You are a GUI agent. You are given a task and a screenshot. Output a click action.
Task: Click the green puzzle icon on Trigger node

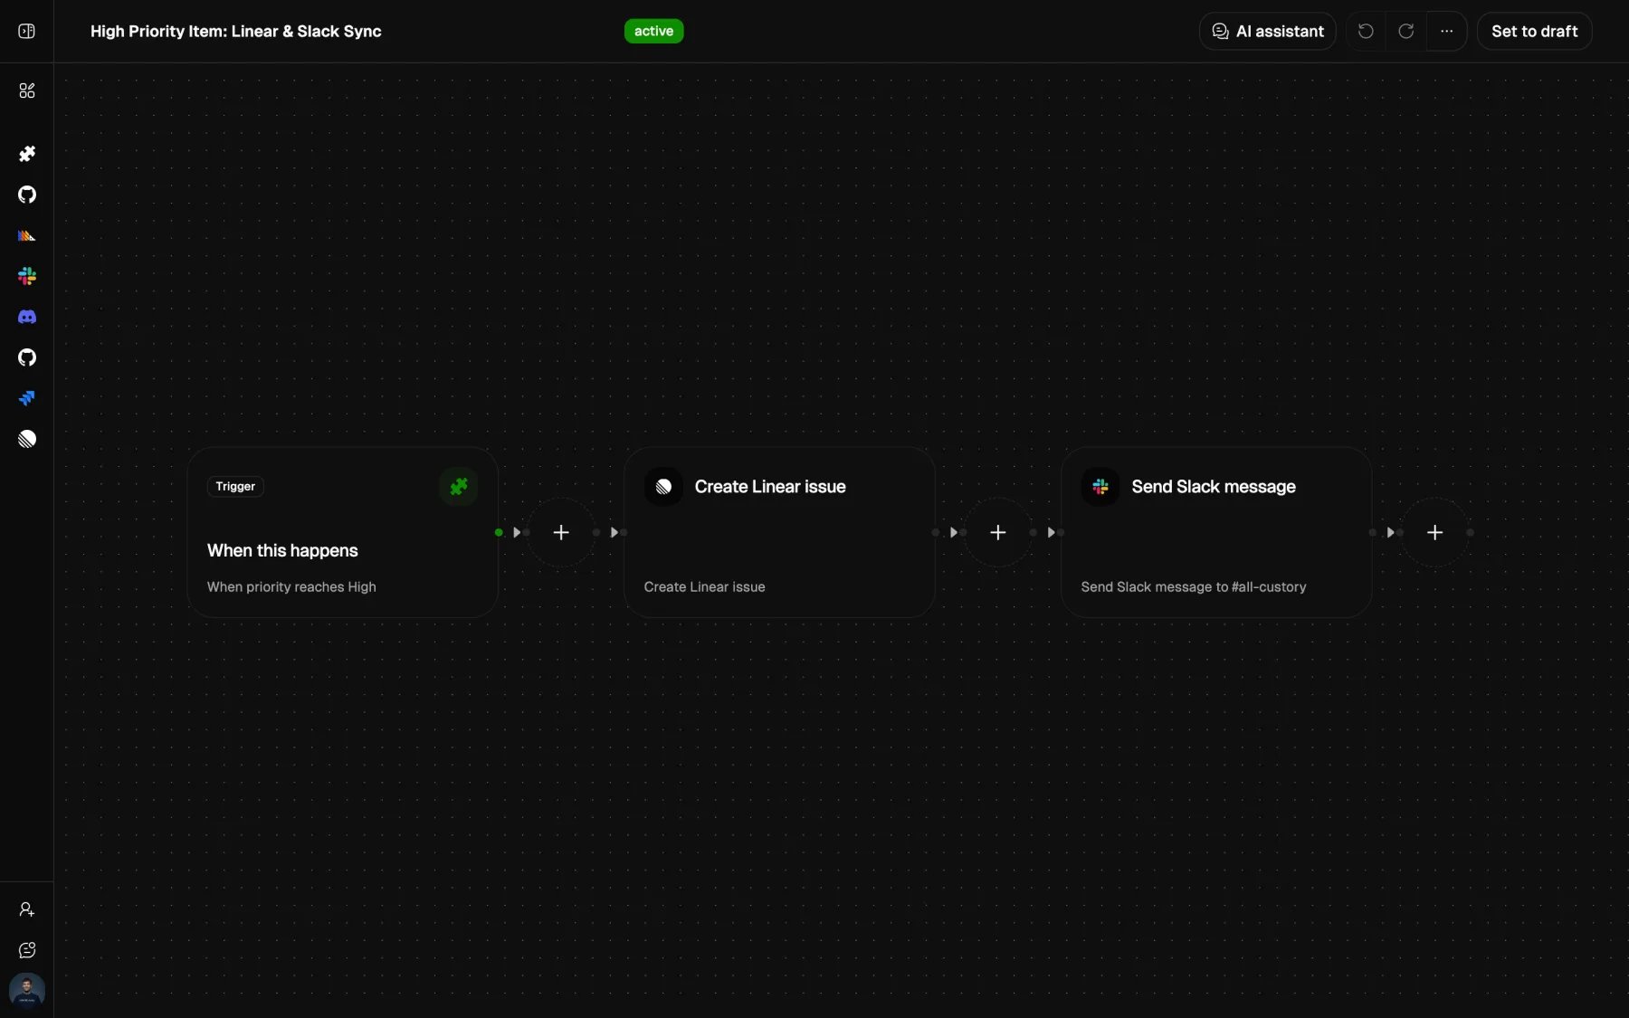[459, 486]
